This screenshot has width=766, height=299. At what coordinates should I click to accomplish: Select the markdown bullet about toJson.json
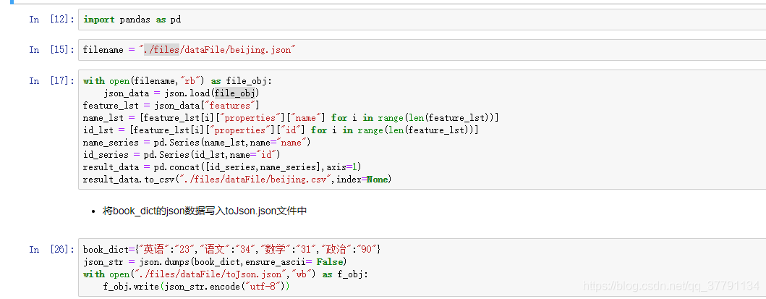pos(205,211)
